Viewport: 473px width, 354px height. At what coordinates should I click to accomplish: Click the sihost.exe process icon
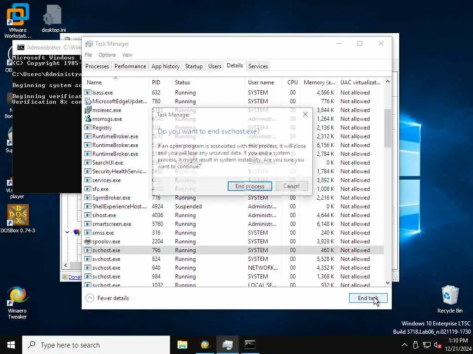point(87,215)
